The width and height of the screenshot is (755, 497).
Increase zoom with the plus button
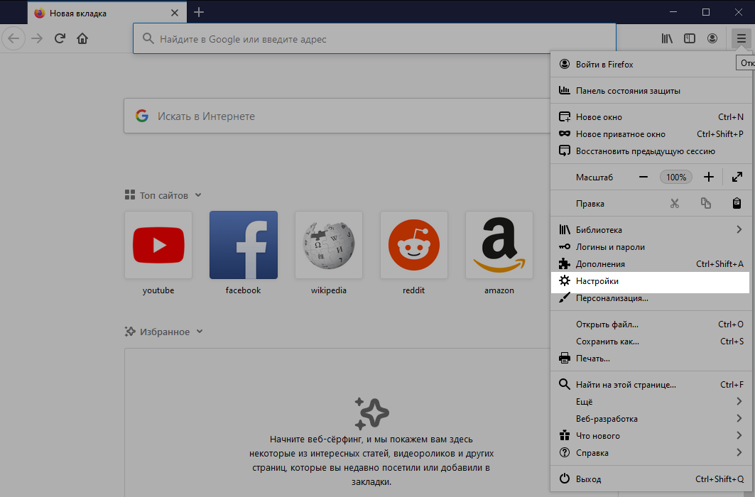point(708,177)
